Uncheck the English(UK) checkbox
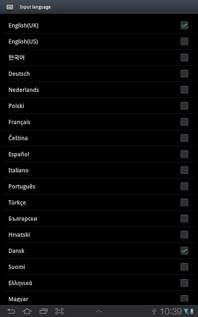Image resolution: width=198 pixels, height=317 pixels. (x=184, y=25)
